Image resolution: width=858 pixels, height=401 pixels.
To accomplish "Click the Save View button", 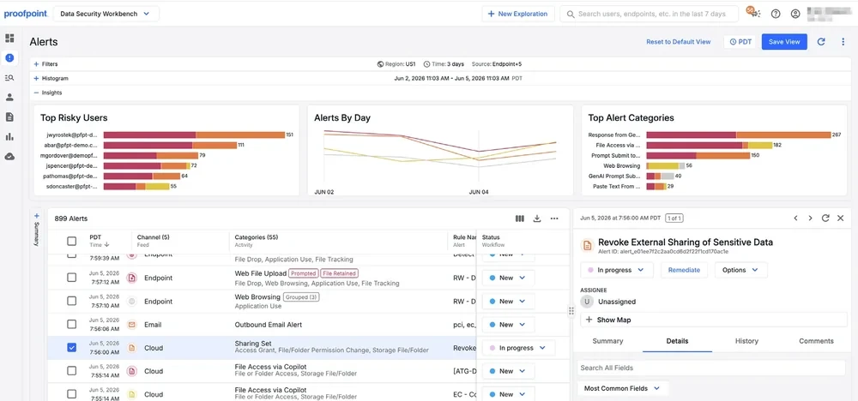I will click(784, 41).
